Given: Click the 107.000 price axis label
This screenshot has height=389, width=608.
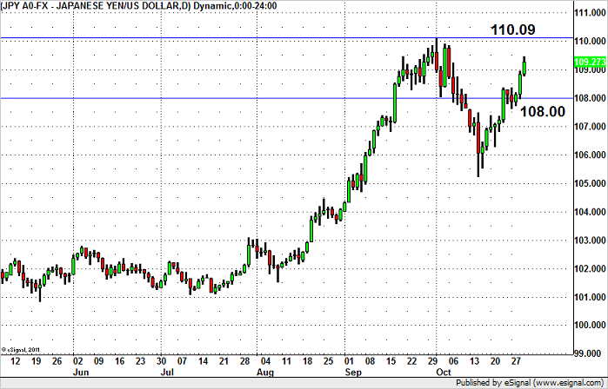Looking at the screenshot, I should (x=591, y=127).
